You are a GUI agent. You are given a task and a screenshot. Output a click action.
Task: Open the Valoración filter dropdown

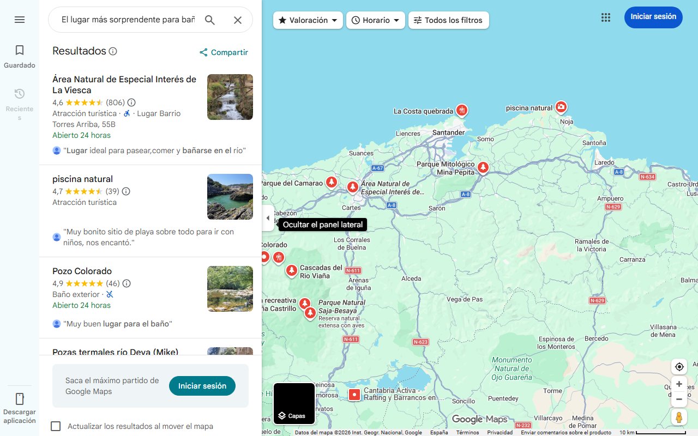point(308,20)
